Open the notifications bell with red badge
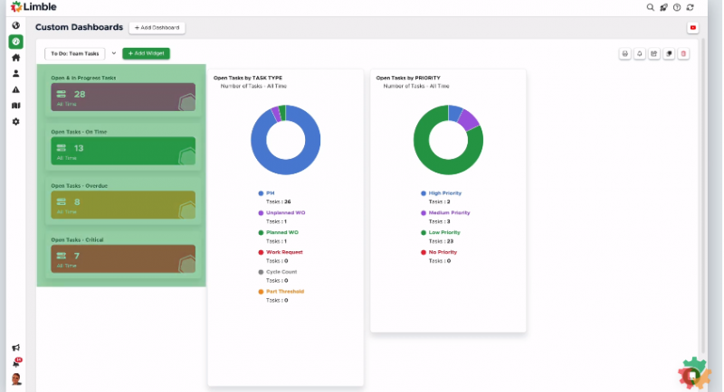The height and width of the screenshot is (392, 724). pyautogui.click(x=15, y=362)
